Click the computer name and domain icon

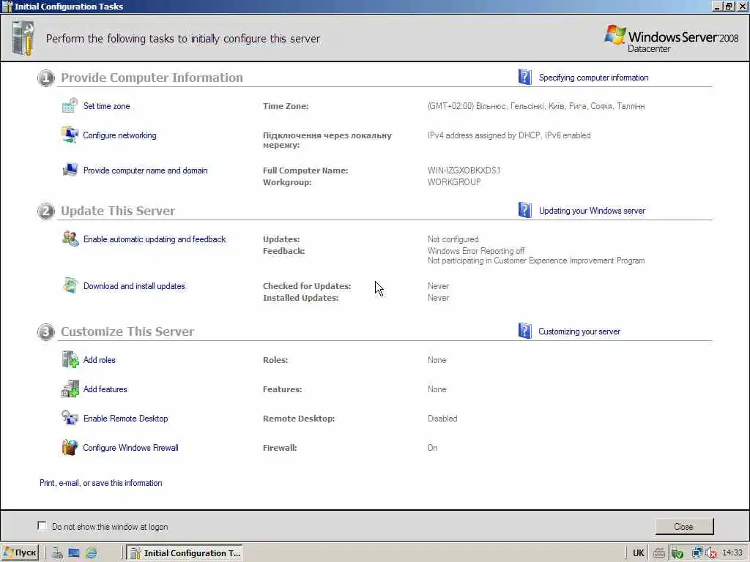tap(70, 170)
